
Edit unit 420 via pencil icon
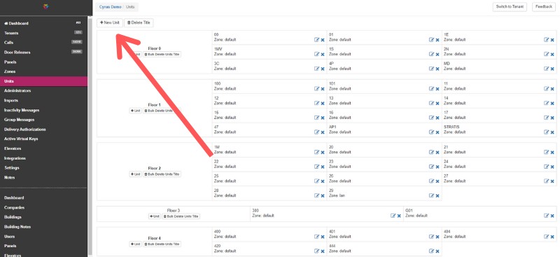point(317,251)
